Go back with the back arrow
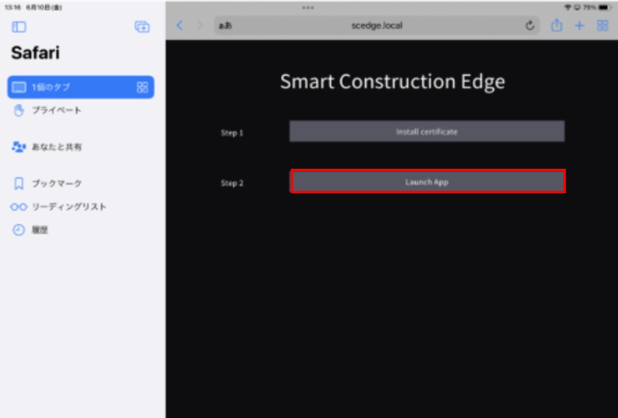Screen dimensions: 618x418 [x=180, y=25]
